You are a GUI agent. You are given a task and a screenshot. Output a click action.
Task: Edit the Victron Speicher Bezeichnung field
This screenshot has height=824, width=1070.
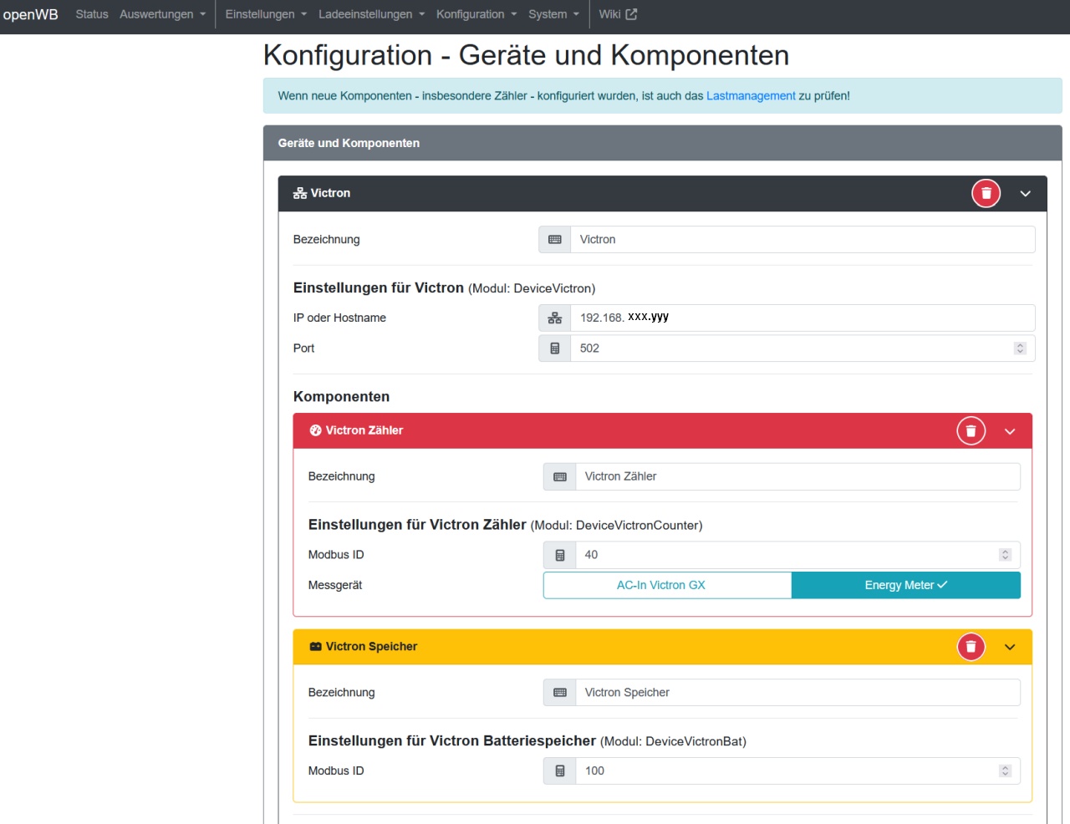point(797,693)
